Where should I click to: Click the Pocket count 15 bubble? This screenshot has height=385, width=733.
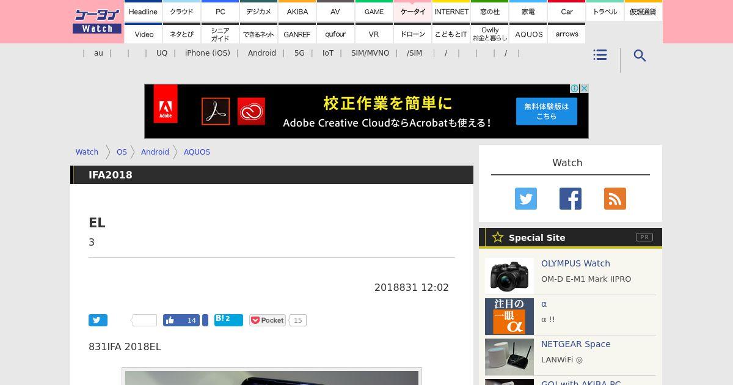point(298,320)
